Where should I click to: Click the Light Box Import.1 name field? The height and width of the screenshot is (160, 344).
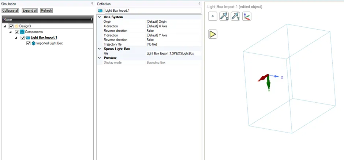153,10
